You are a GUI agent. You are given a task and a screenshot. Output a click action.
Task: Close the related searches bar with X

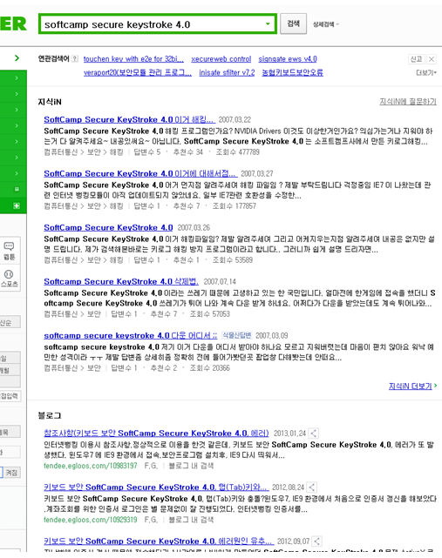point(432,59)
